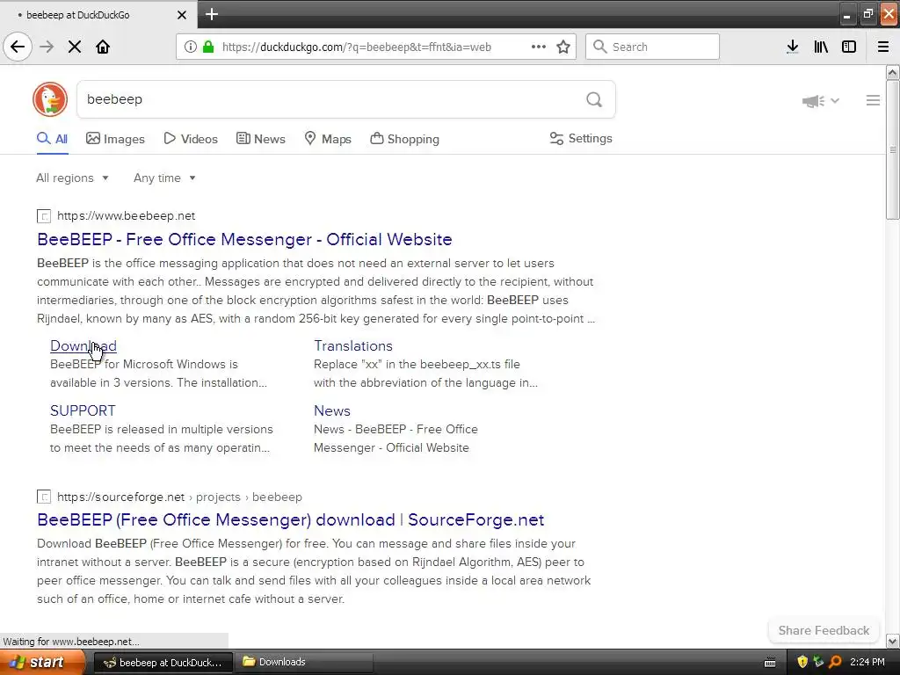Viewport: 900px width, 675px height.
Task: Stop loading the page with X button
Action: (75, 47)
